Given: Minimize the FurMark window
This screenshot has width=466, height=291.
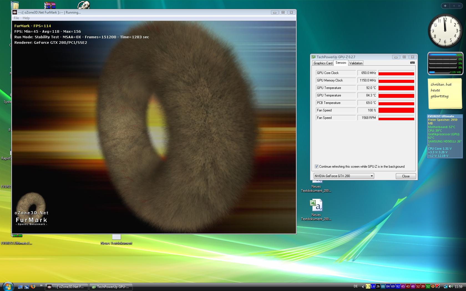Looking at the screenshot, I should point(275,12).
